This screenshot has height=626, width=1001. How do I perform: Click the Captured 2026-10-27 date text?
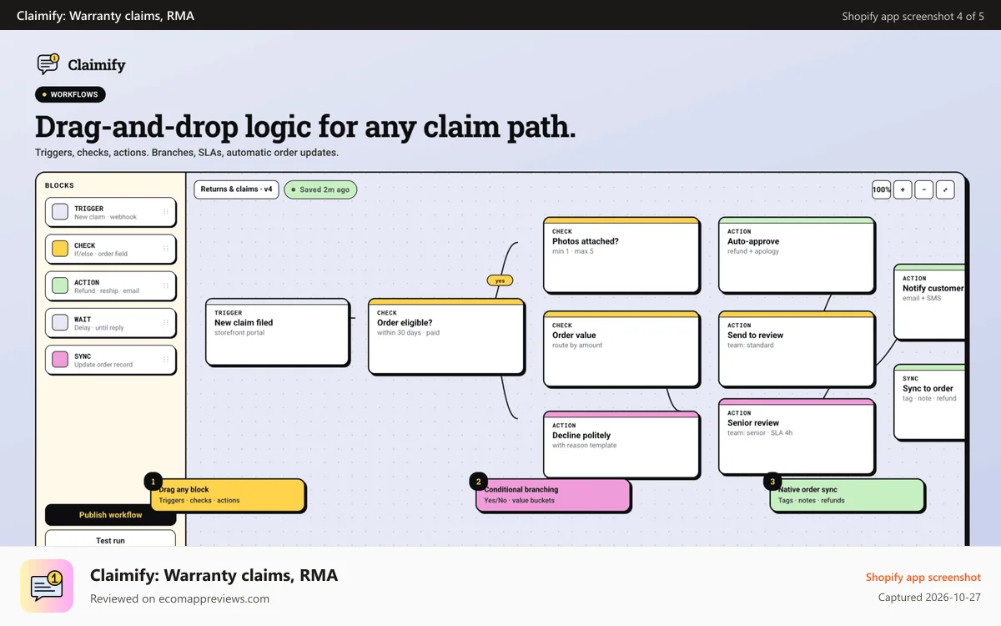click(x=929, y=597)
